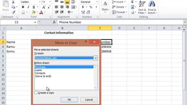Click the formula bar text field
The image size is (187, 105).
(120, 22)
